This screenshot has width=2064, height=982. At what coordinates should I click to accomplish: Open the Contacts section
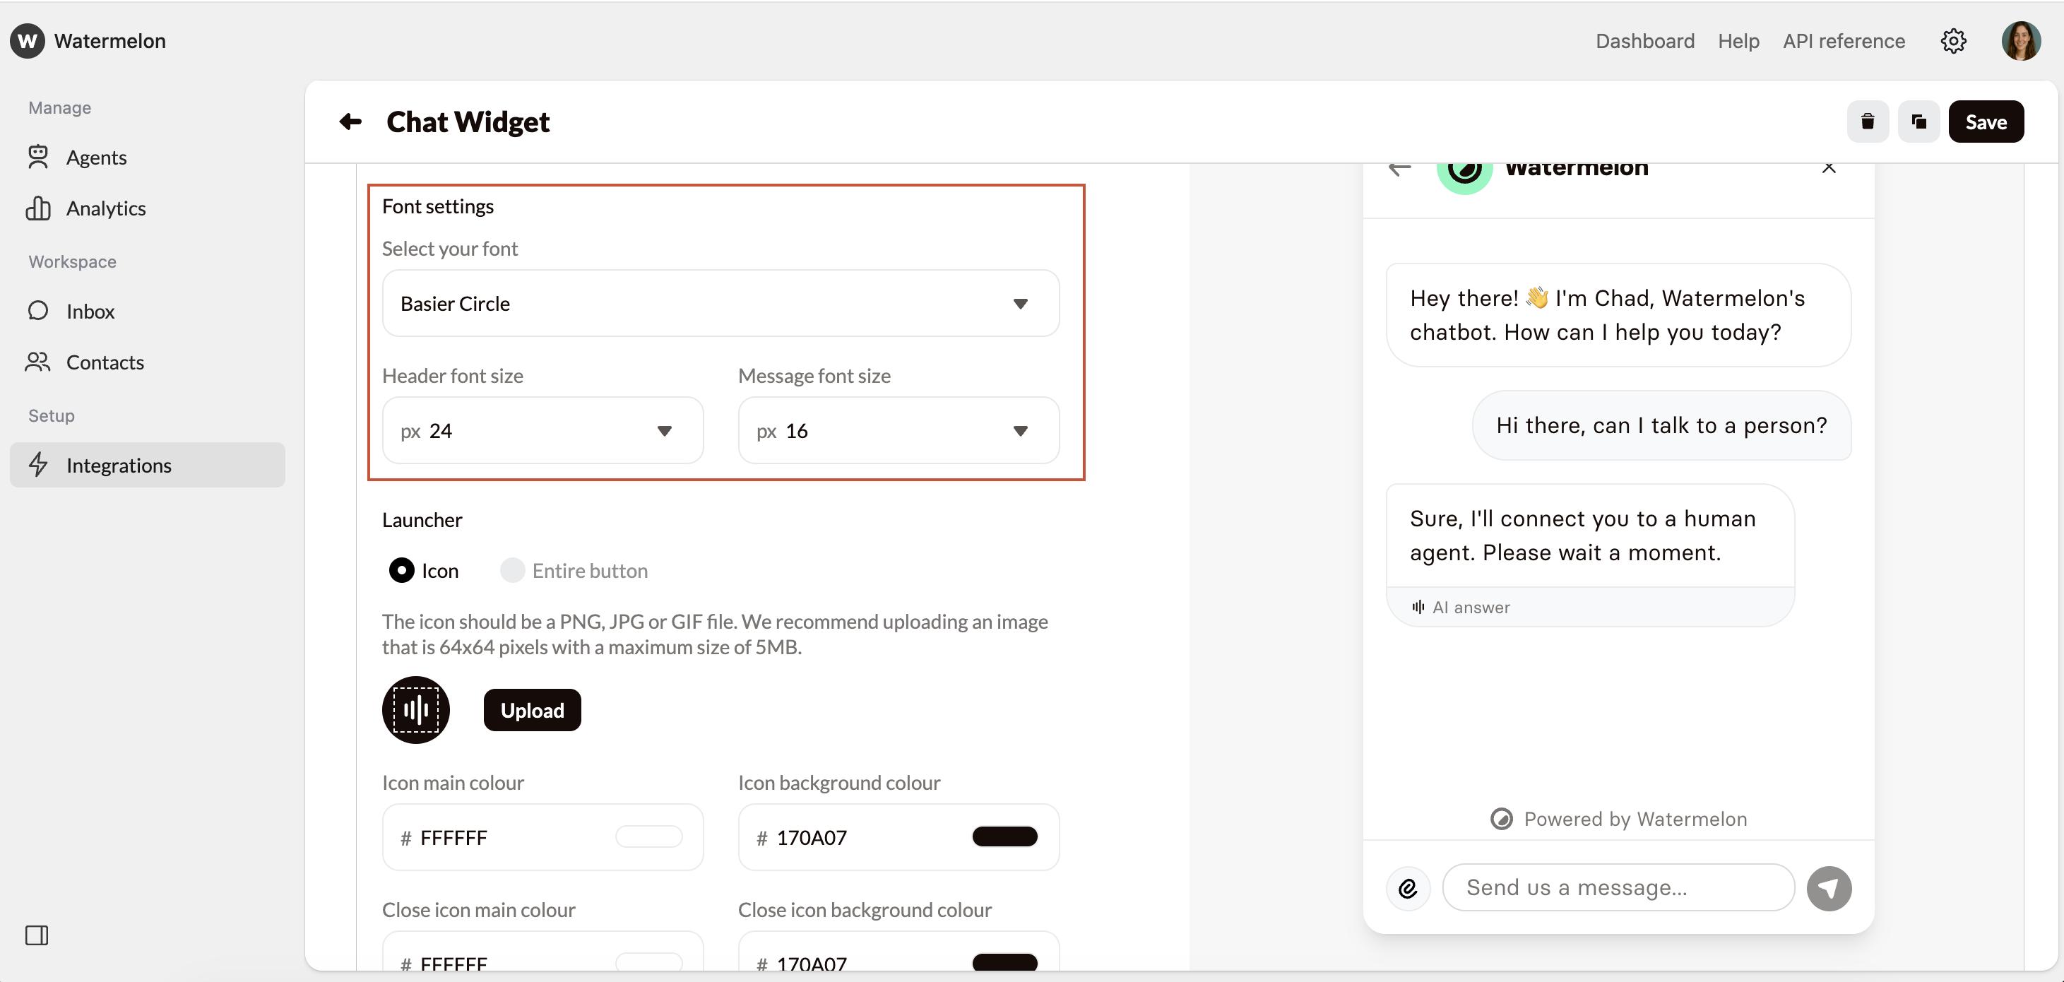105,362
